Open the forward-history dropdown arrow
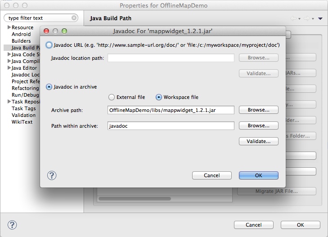328x237 pixels. coord(313,19)
